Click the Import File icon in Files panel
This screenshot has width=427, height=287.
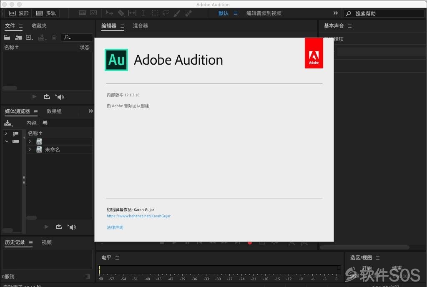18,37
